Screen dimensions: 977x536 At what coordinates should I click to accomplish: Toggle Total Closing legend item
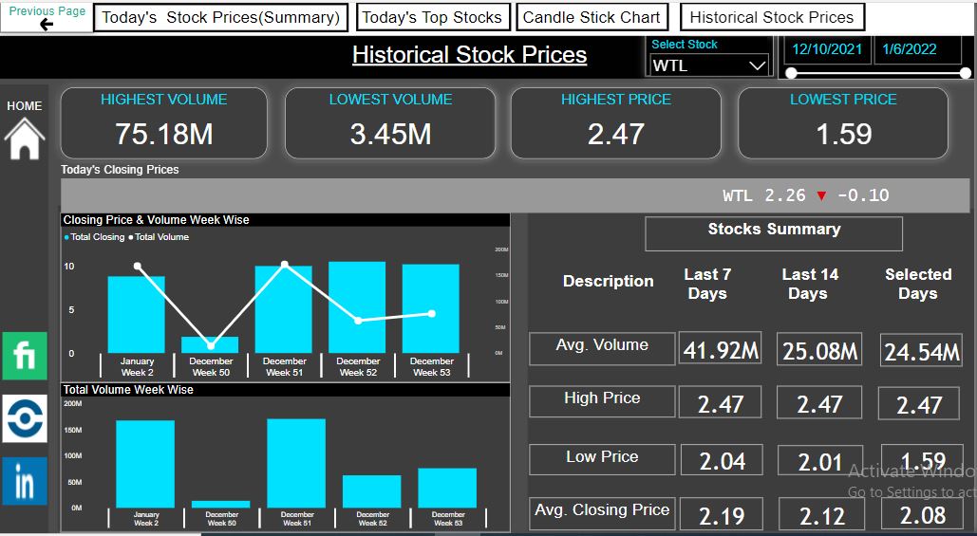coord(95,237)
